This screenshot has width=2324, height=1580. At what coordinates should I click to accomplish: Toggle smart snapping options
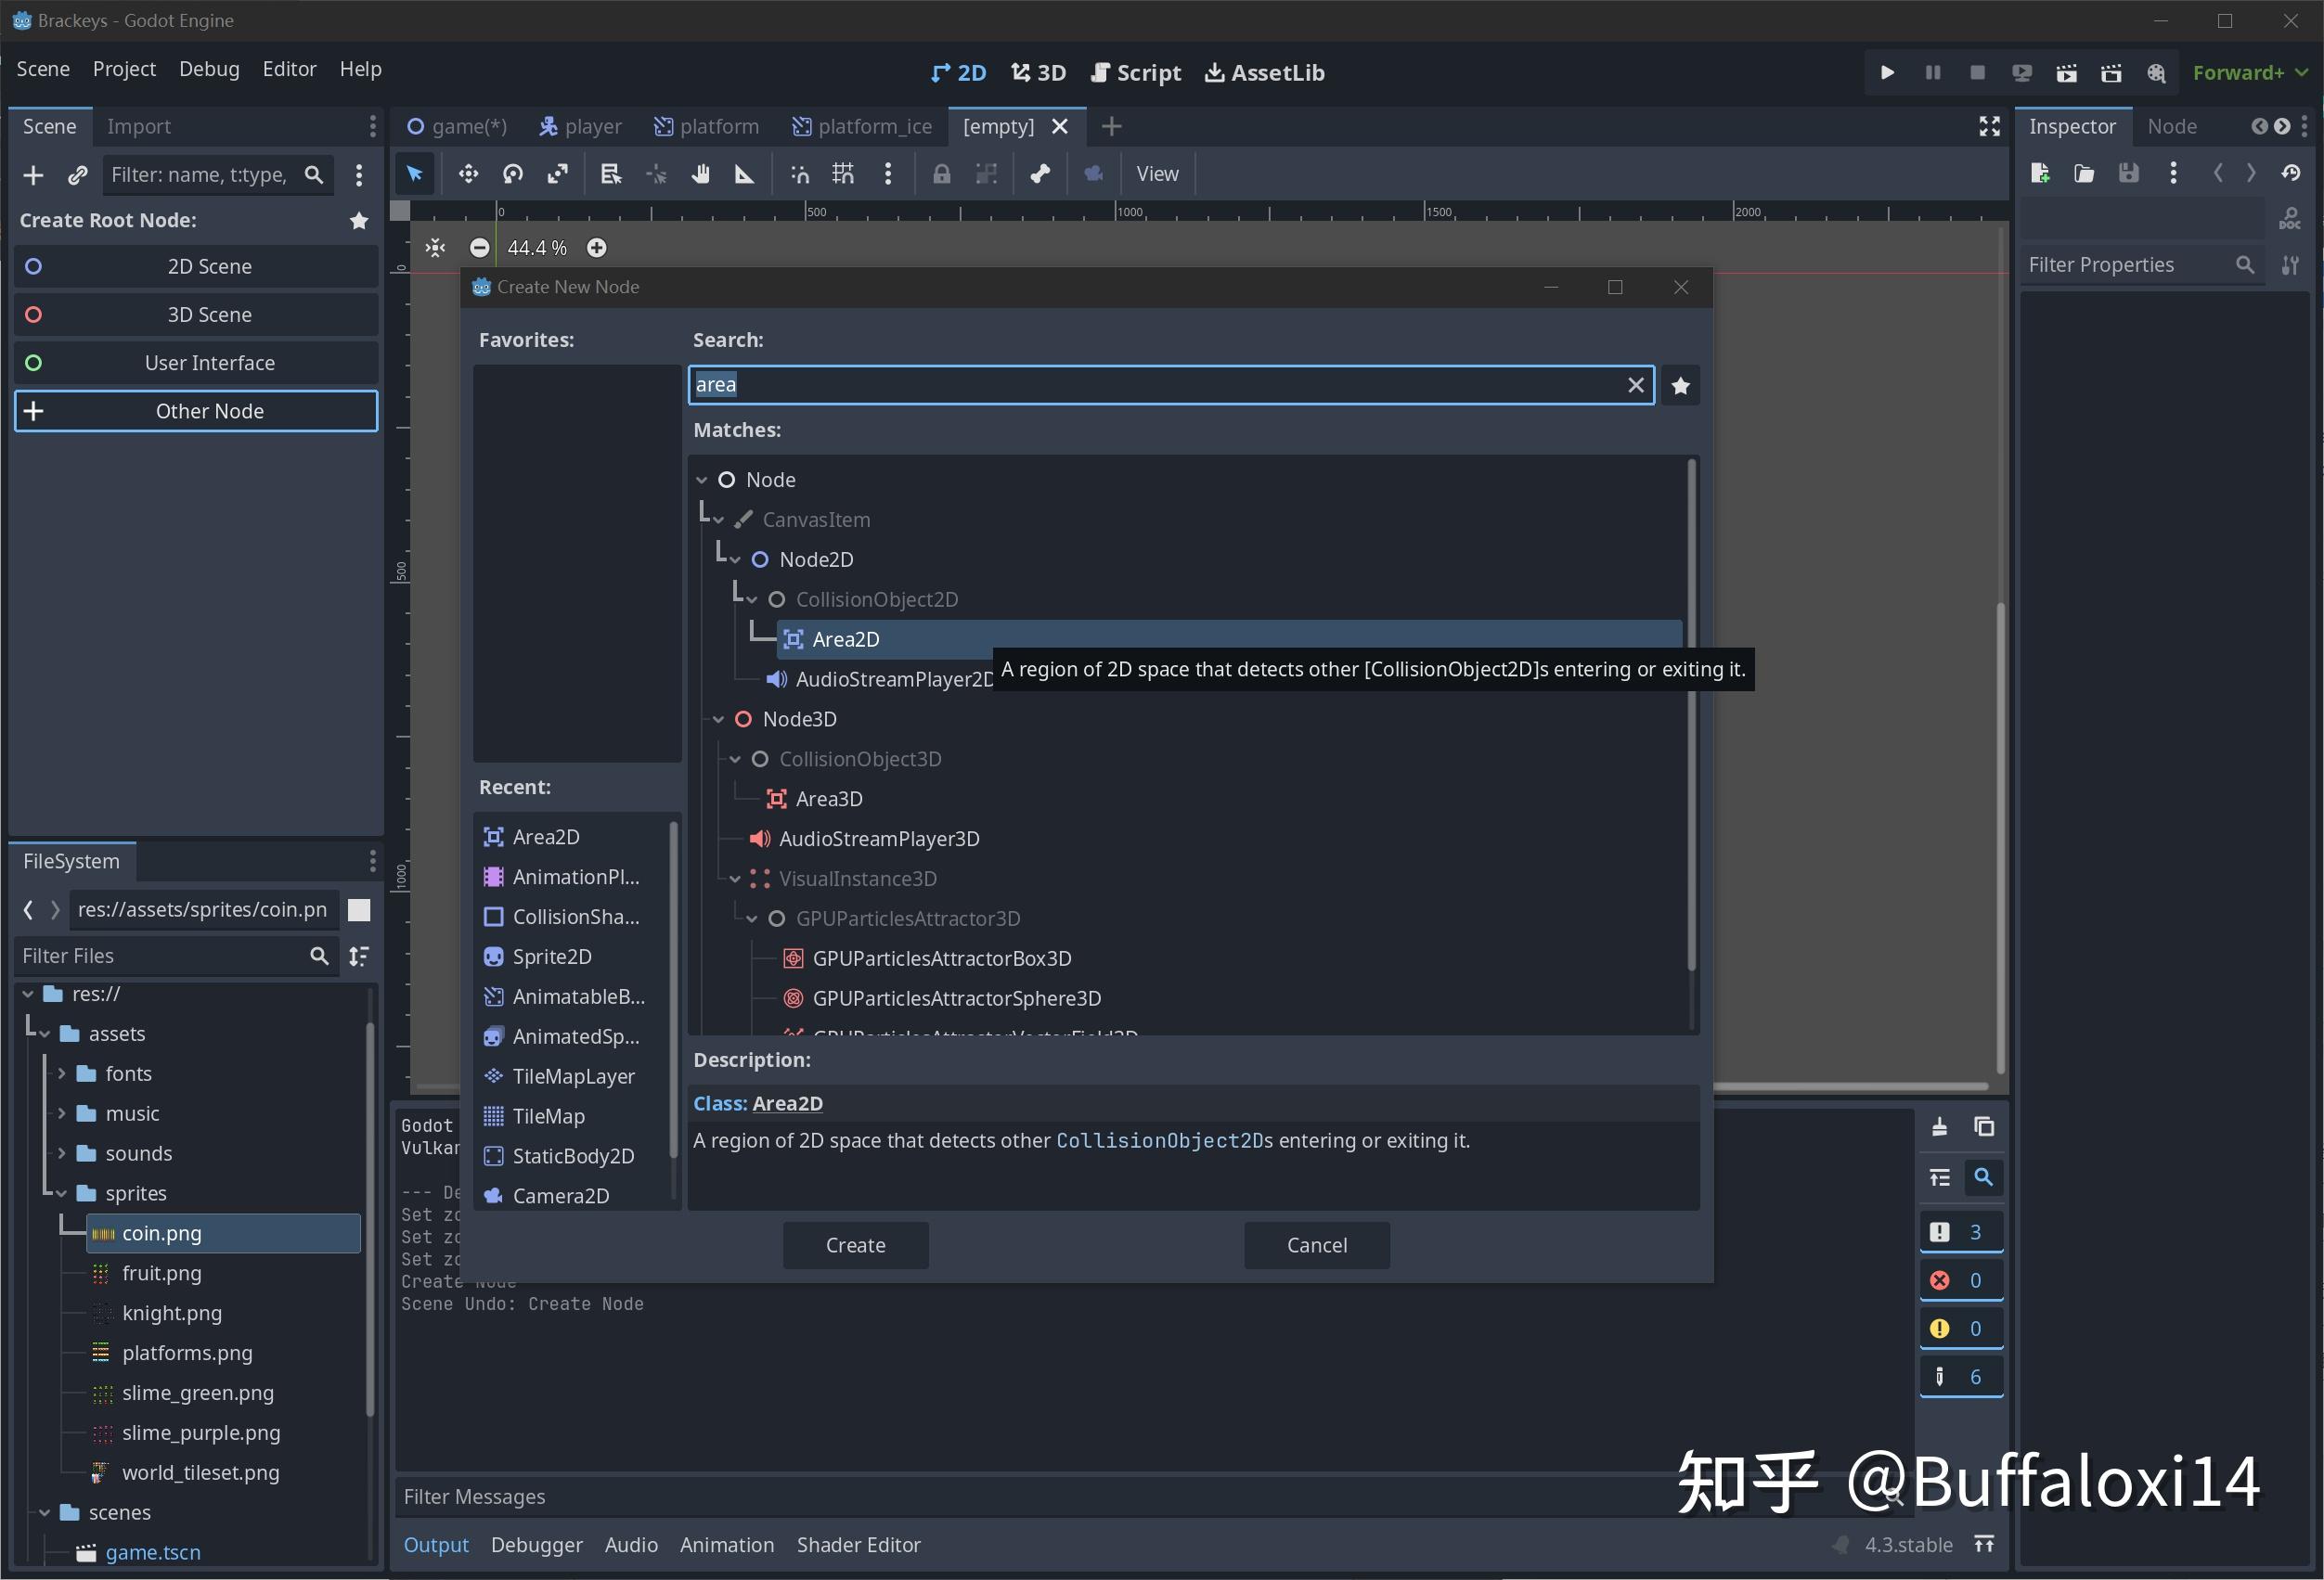(x=798, y=173)
